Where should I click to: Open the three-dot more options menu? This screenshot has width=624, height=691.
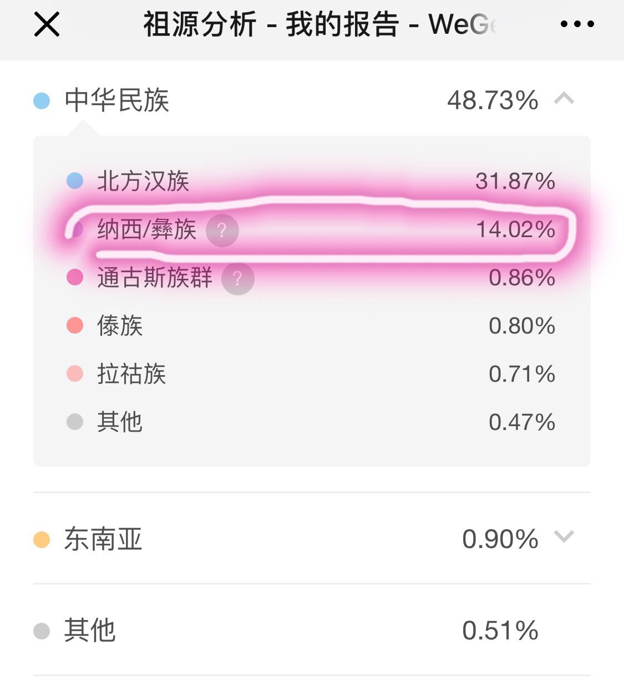pyautogui.click(x=577, y=24)
